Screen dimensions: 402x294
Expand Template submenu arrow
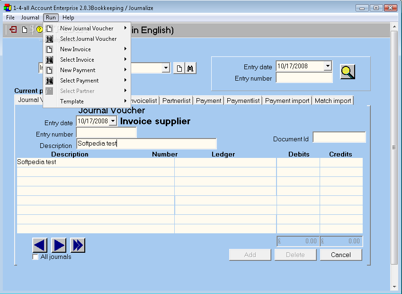125,101
